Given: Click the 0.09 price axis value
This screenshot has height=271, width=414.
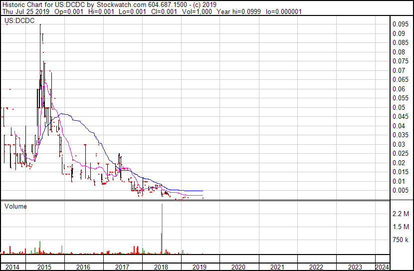Looking at the screenshot, I should (399, 33).
